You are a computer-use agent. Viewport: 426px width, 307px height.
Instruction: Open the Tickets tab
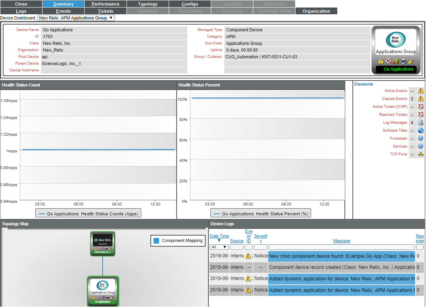click(105, 11)
